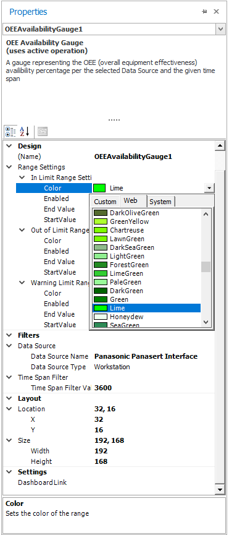Image resolution: width=229 pixels, height=535 pixels.
Task: Select Out of Limit Enabled property
Action: [x=56, y=251]
